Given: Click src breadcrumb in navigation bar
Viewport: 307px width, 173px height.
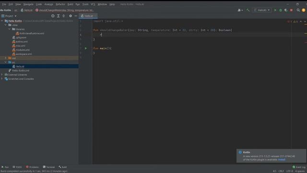Looking at the screenshot, I should 16,10.
